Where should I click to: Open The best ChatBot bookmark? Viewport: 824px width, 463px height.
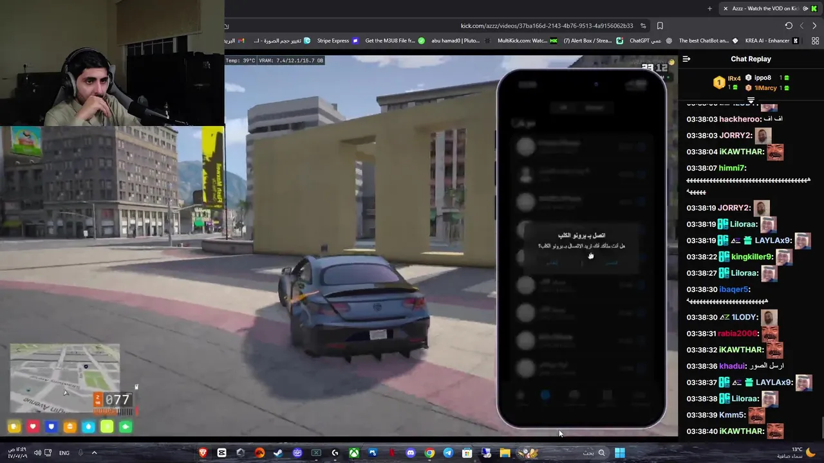pos(709,41)
